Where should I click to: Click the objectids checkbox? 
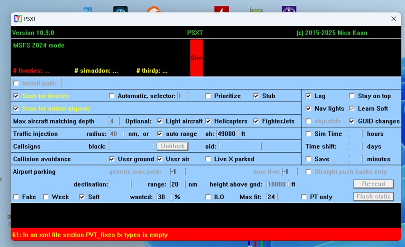pyautogui.click(x=308, y=121)
